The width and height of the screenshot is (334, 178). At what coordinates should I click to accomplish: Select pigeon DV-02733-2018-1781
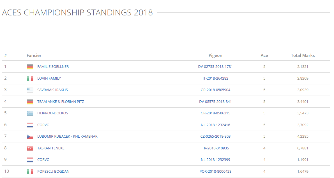click(215, 67)
